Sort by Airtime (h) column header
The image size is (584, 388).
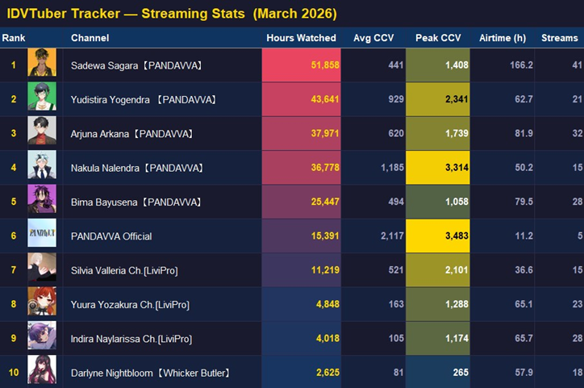tap(503, 38)
